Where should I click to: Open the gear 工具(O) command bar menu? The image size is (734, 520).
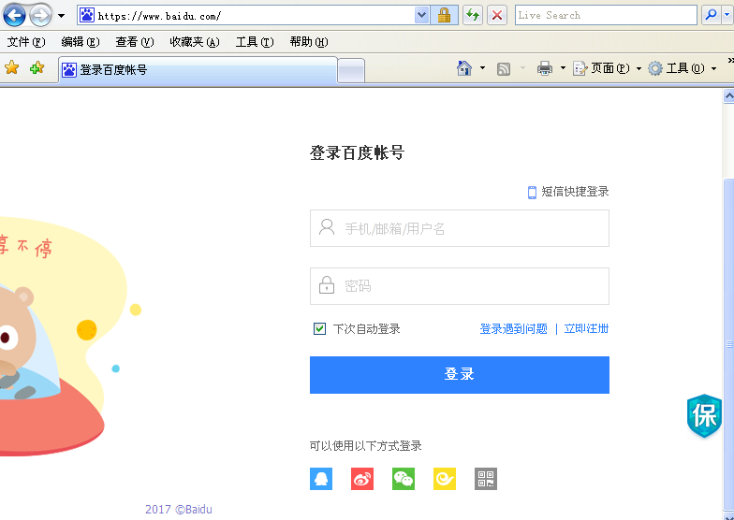[x=682, y=68]
